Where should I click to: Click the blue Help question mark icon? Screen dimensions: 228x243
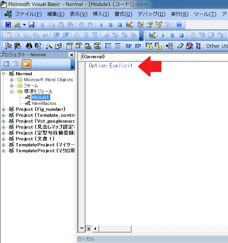coord(179,25)
